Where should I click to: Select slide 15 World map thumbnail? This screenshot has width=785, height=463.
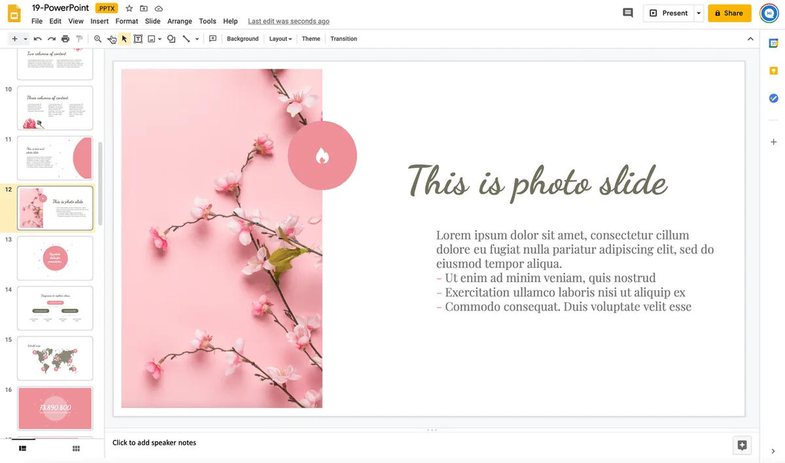(55, 358)
